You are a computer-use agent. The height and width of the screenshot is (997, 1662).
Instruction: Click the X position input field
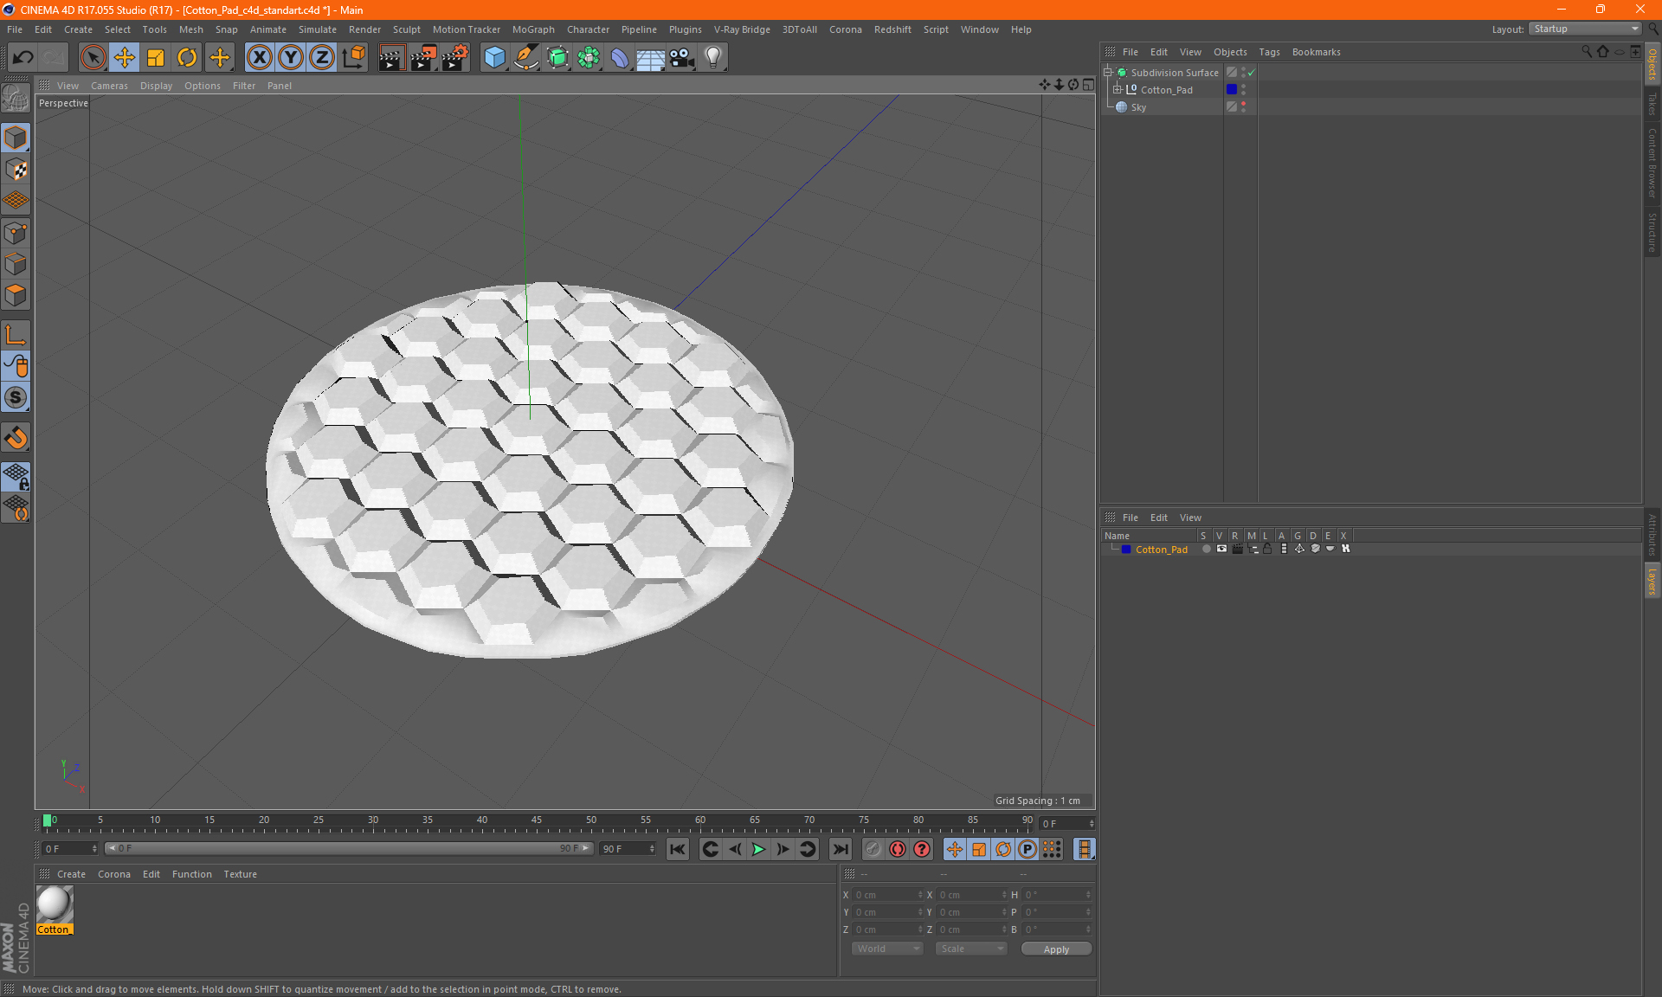(887, 895)
